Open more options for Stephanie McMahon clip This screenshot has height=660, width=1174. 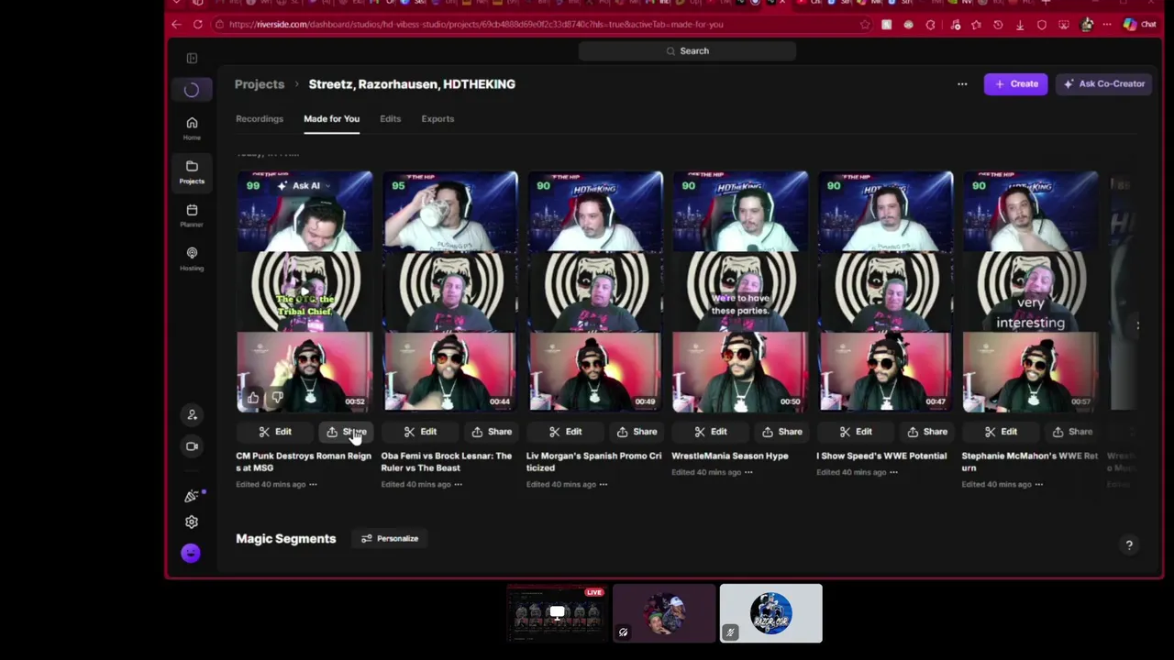1038,484
